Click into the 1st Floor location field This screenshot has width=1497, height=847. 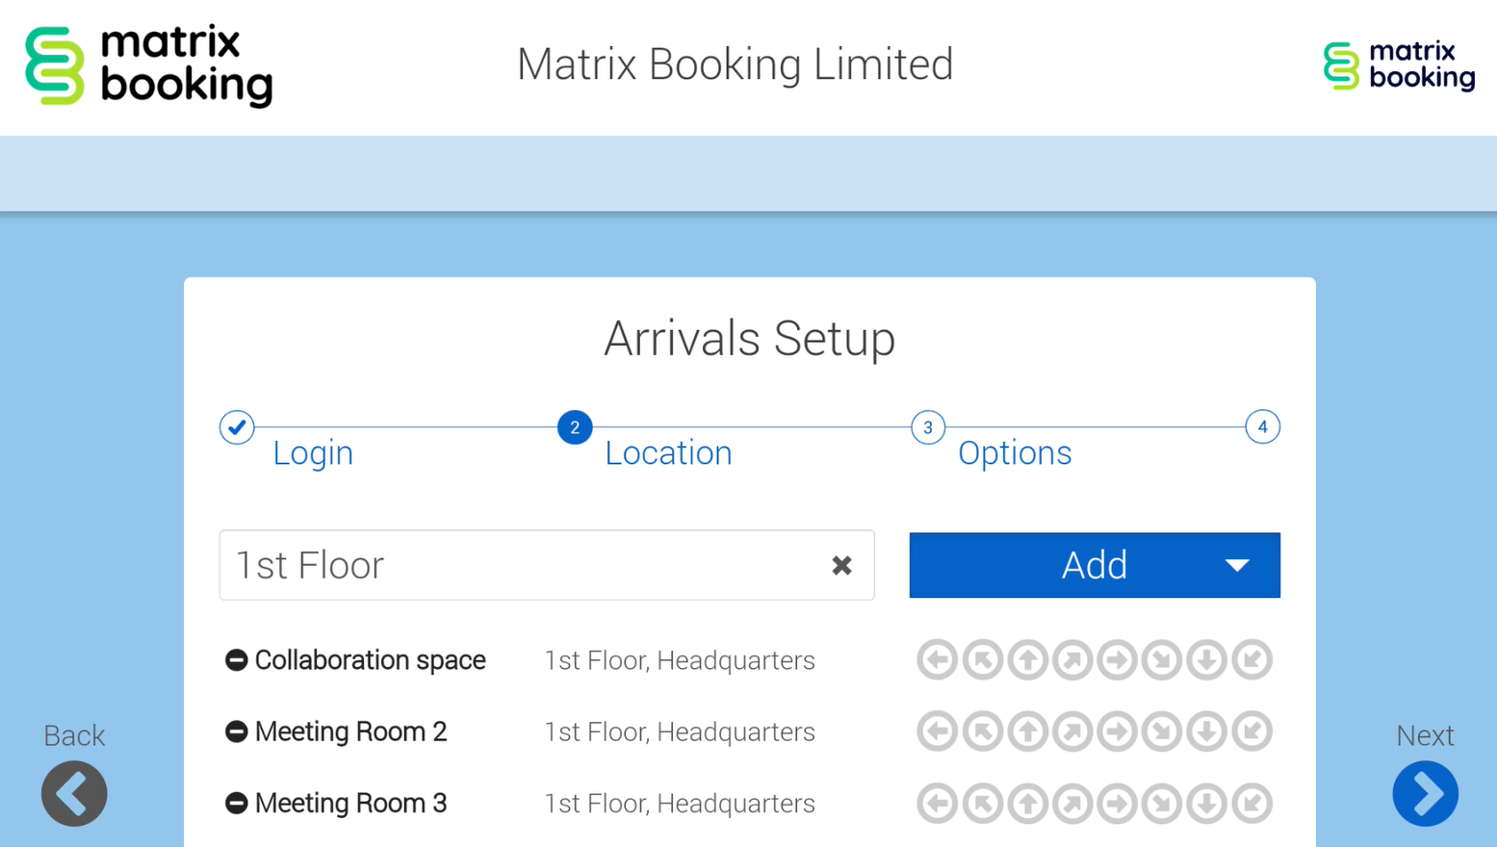(x=520, y=565)
